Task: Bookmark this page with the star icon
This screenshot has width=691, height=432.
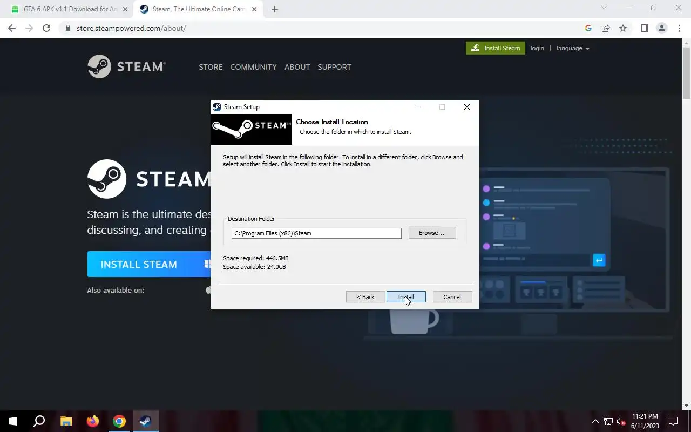Action: (x=623, y=28)
